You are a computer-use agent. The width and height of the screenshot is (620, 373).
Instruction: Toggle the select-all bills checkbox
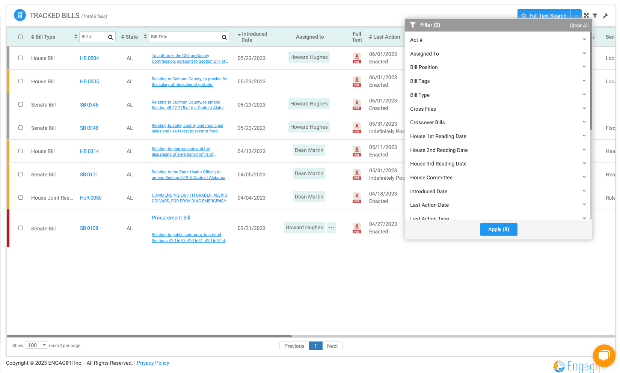click(x=21, y=37)
